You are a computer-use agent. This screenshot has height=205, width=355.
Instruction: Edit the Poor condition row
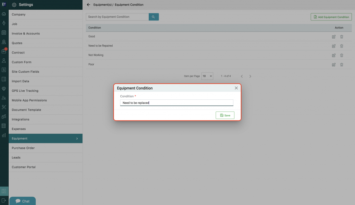click(334, 65)
